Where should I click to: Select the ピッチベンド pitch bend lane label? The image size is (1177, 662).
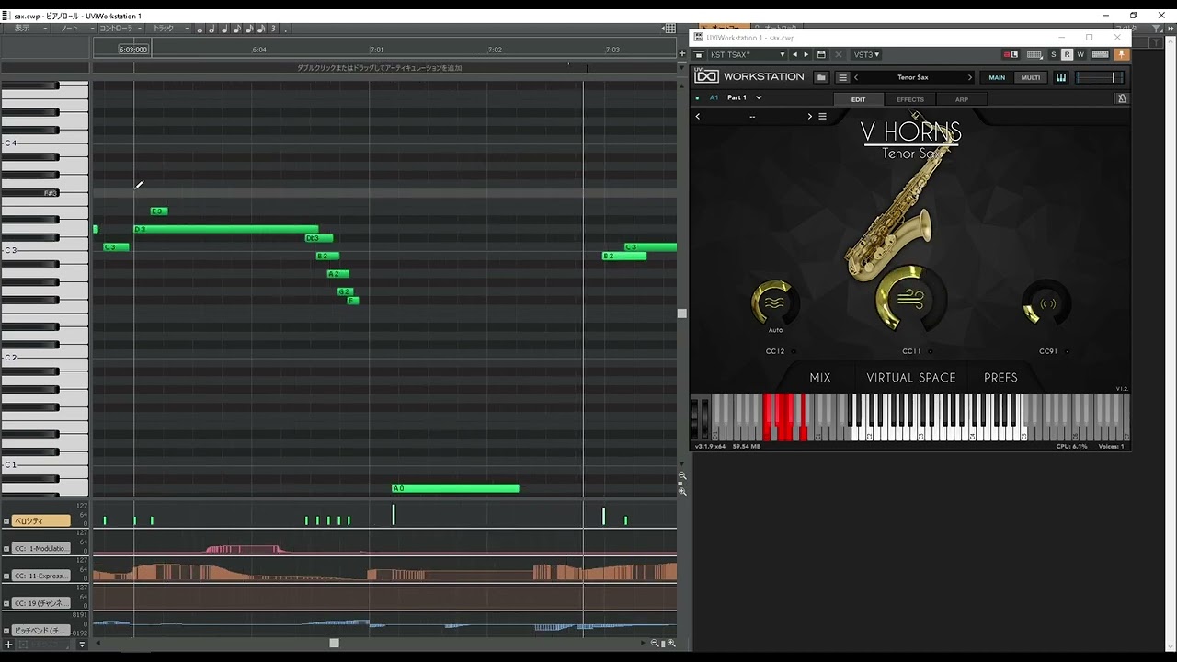[x=41, y=631]
